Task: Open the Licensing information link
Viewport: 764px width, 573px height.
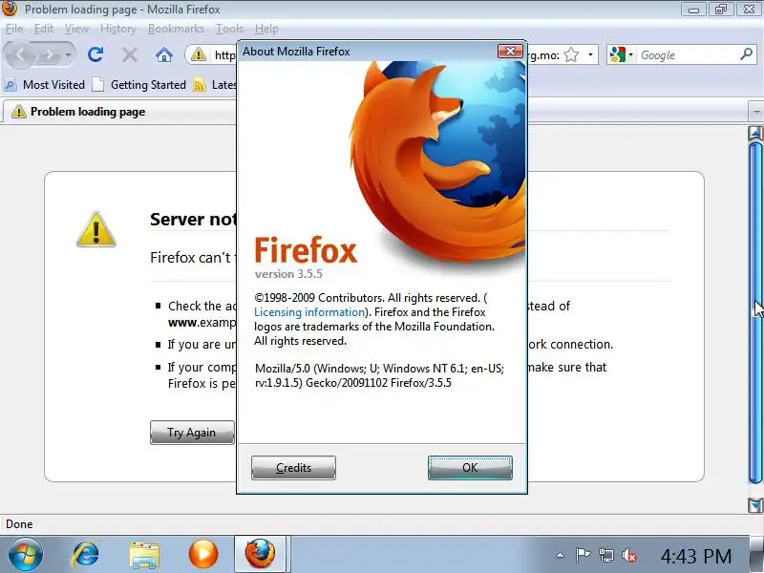Action: (x=309, y=312)
